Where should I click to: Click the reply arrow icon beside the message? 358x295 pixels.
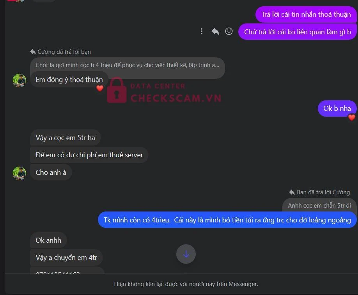215,31
